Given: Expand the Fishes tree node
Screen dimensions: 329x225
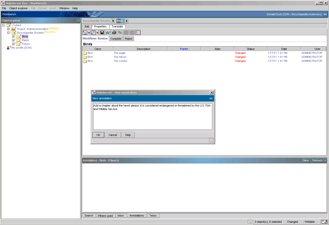Looking at the screenshot, I should tap(13, 44).
